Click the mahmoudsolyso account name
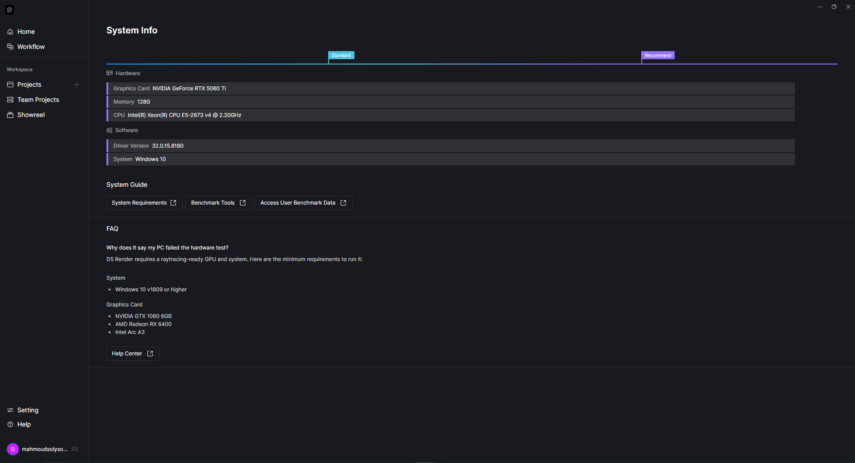Viewport: 855px width, 463px height. [45, 449]
